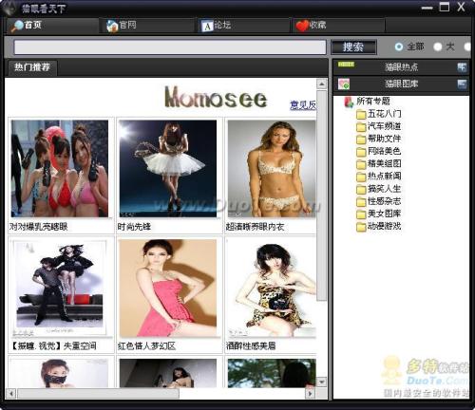The height and width of the screenshot is (410, 475).
Task: Select 所有专题 root tree label
Action: tap(373, 102)
